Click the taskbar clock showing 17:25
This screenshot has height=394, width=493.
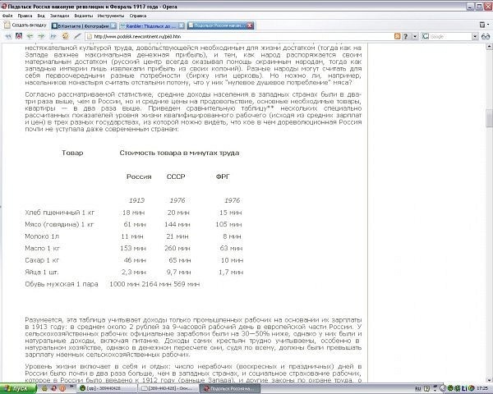482,388
